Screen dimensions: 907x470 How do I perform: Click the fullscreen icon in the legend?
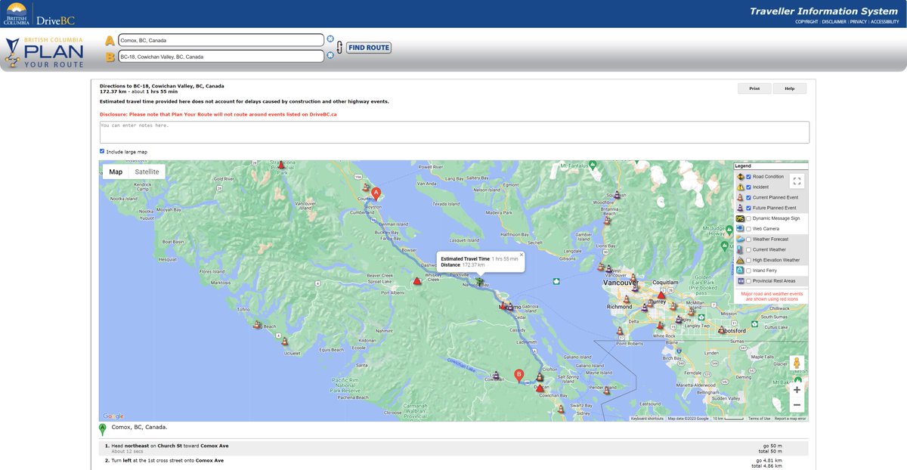797,181
